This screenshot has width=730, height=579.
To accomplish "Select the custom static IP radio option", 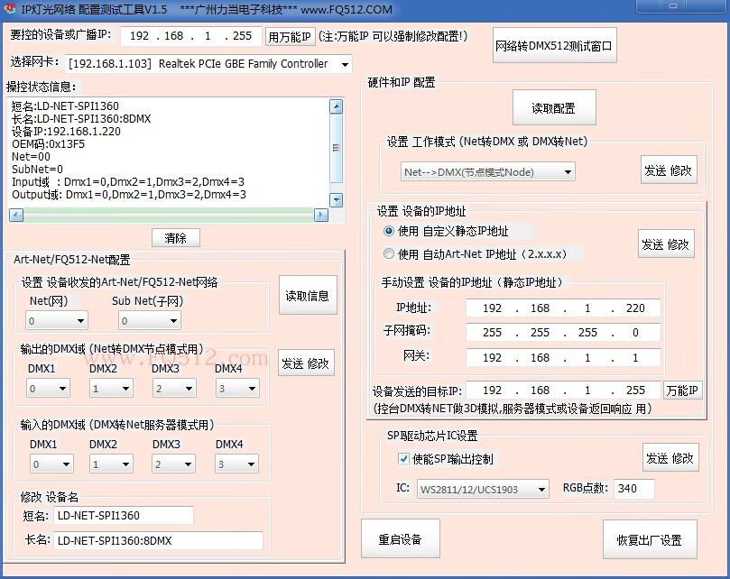I will [390, 232].
